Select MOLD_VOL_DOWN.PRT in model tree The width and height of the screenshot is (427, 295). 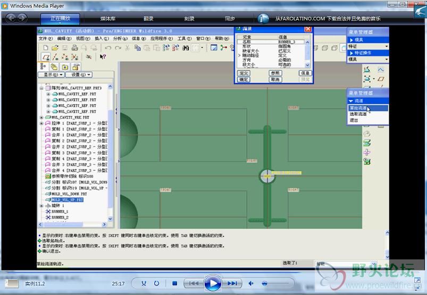pyautogui.click(x=69, y=194)
